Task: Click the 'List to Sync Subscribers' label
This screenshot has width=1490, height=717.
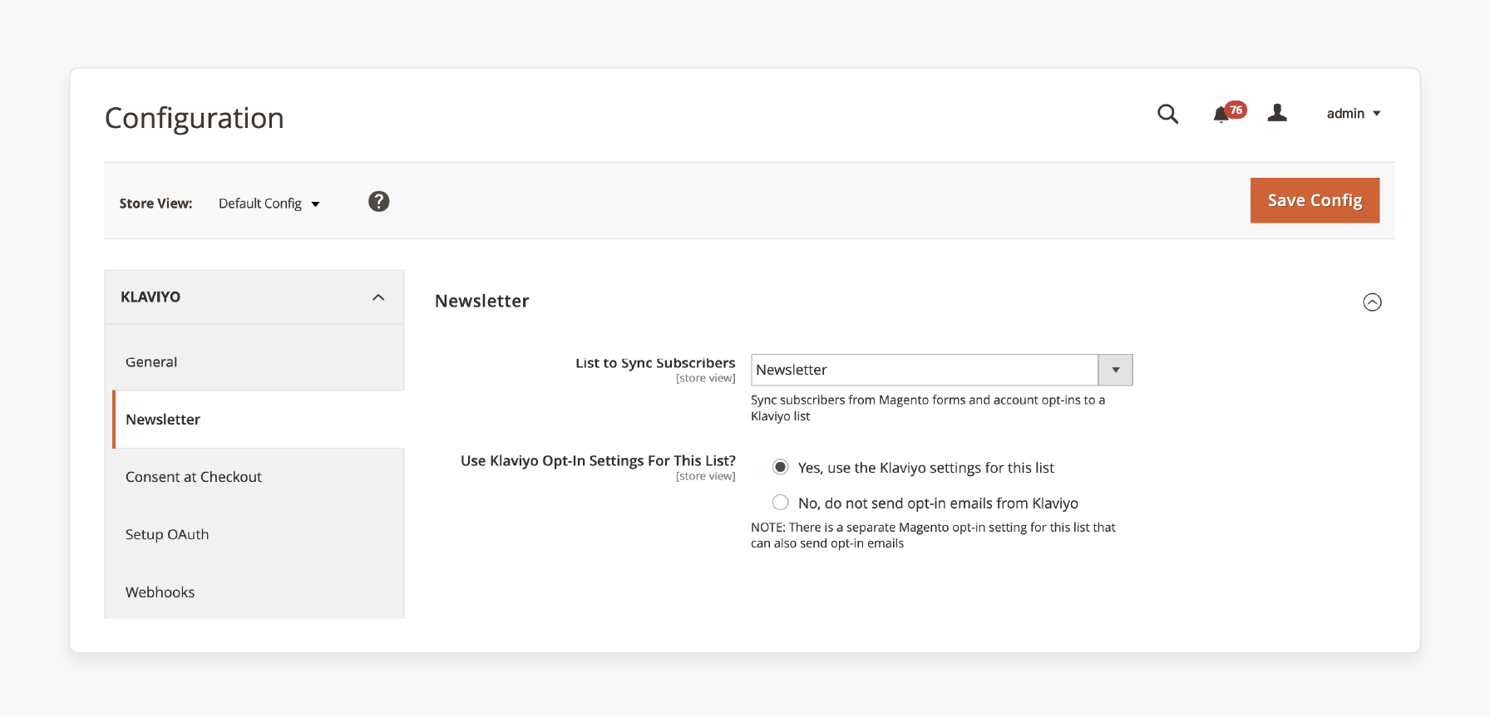Action: tap(655, 363)
